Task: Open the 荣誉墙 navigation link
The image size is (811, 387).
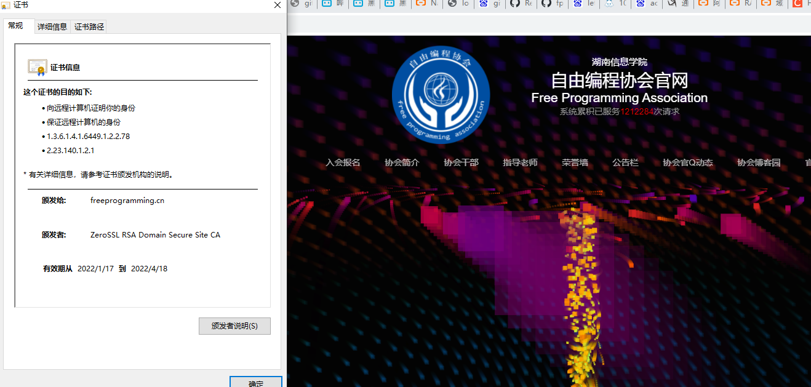Action: pos(575,162)
